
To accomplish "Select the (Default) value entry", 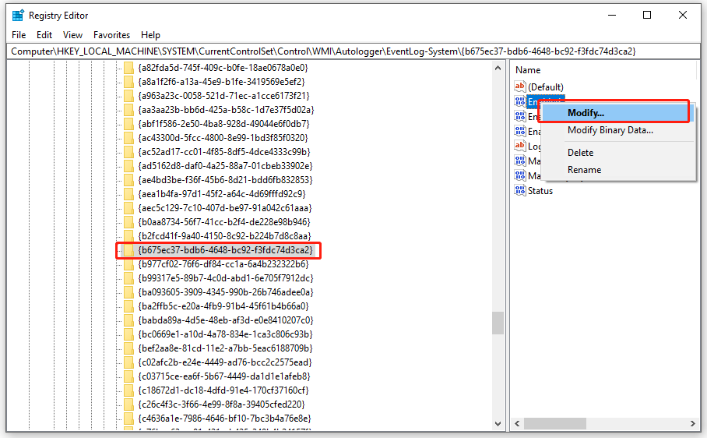I will point(546,87).
